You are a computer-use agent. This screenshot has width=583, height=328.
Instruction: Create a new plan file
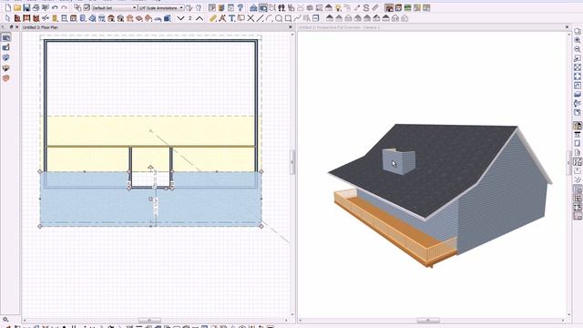tap(8, 8)
